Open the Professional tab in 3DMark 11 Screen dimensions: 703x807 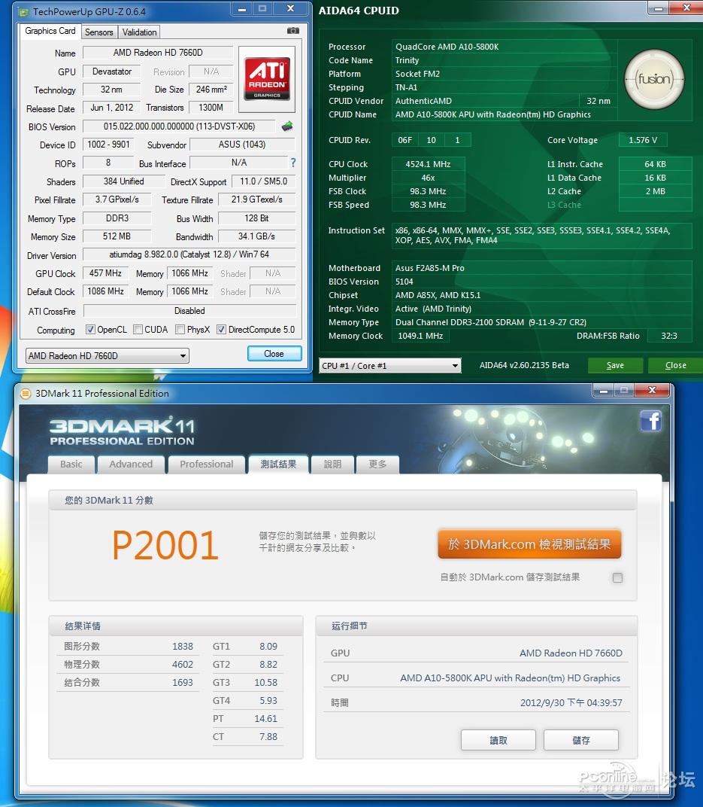(x=207, y=464)
